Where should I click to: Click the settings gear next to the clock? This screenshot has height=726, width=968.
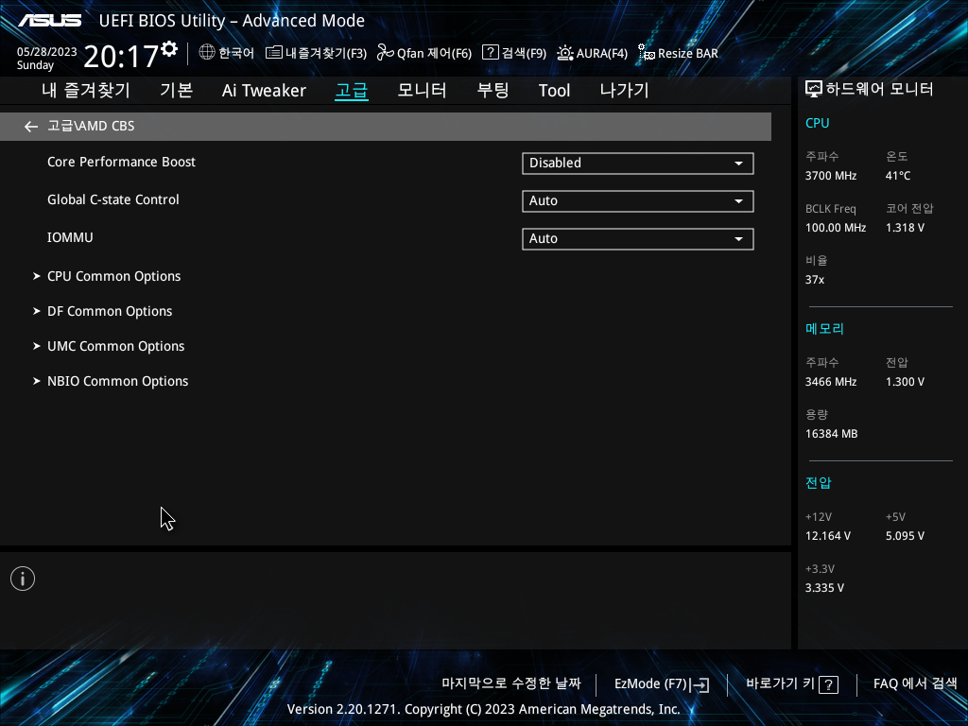click(x=169, y=49)
